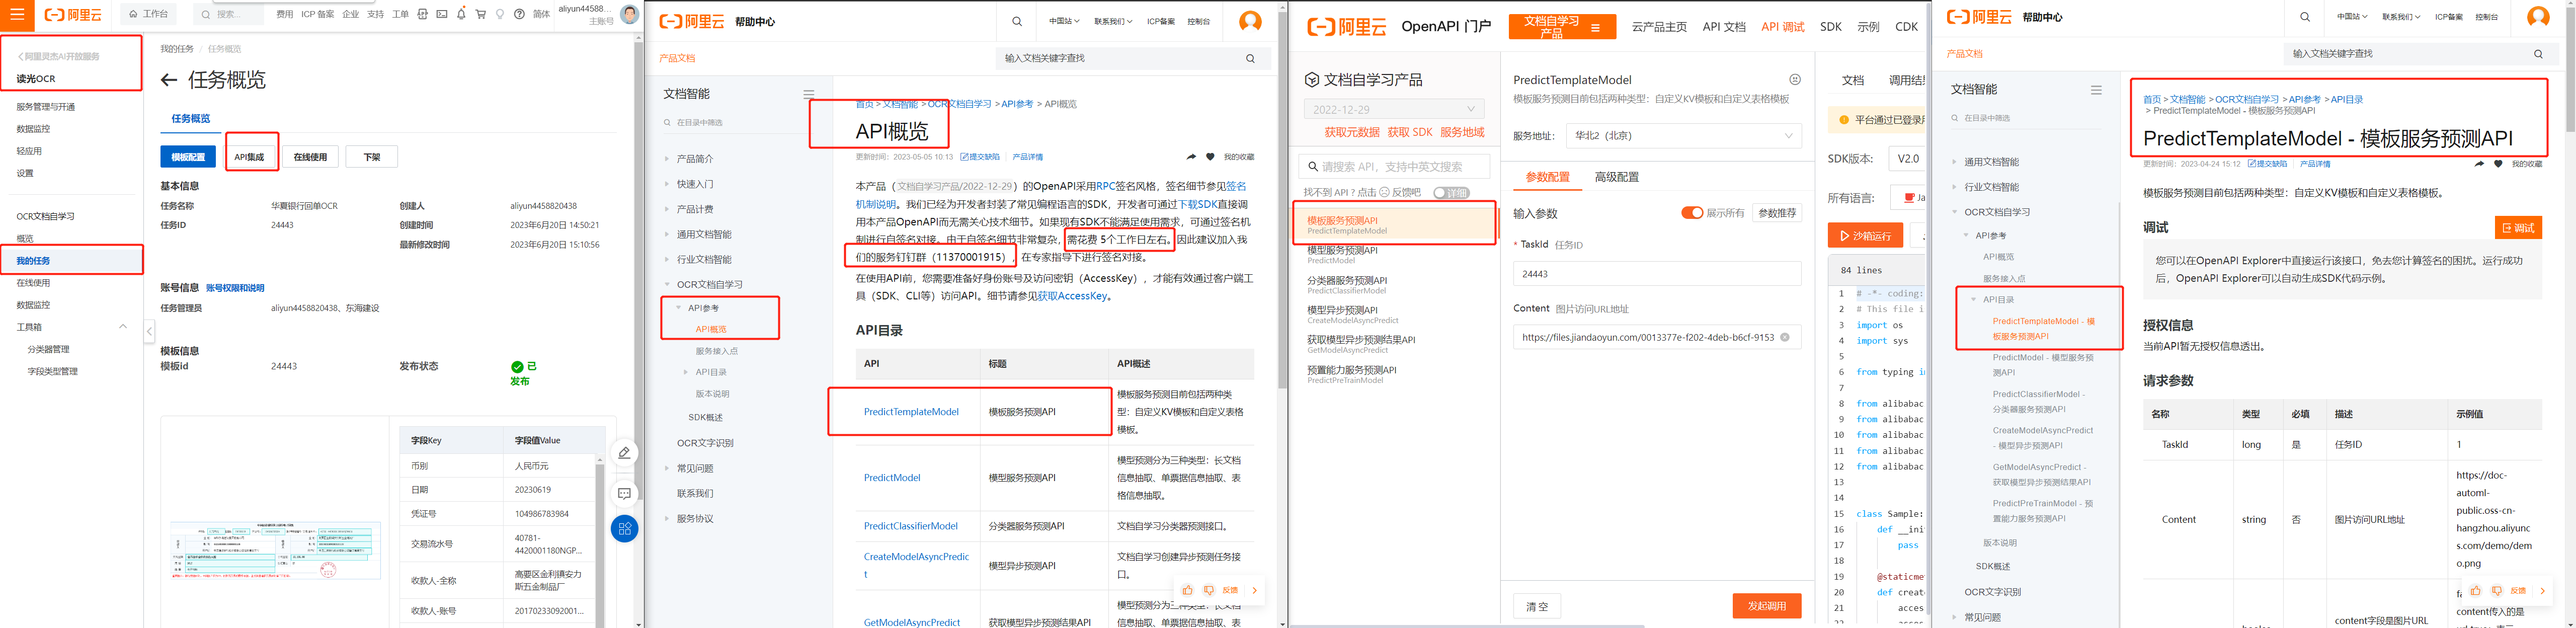Click thumbs-up feedback icon on API概览 page
This screenshot has width=2576, height=628.
[1187, 590]
